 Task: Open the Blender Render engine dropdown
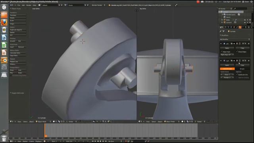point(98,5)
